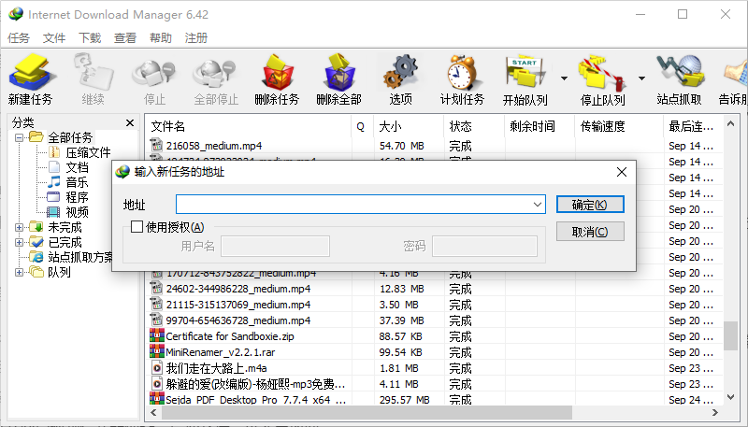Open the 开始队列 dropdown arrow
Screen dimensions: 748x427
point(564,78)
